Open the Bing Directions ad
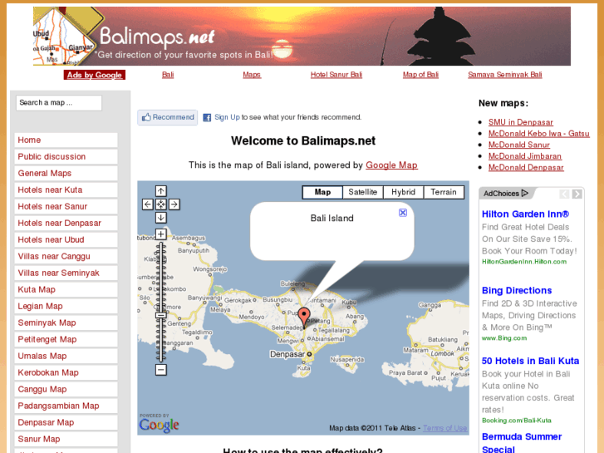Viewport: 604px width, 453px height. click(x=517, y=290)
